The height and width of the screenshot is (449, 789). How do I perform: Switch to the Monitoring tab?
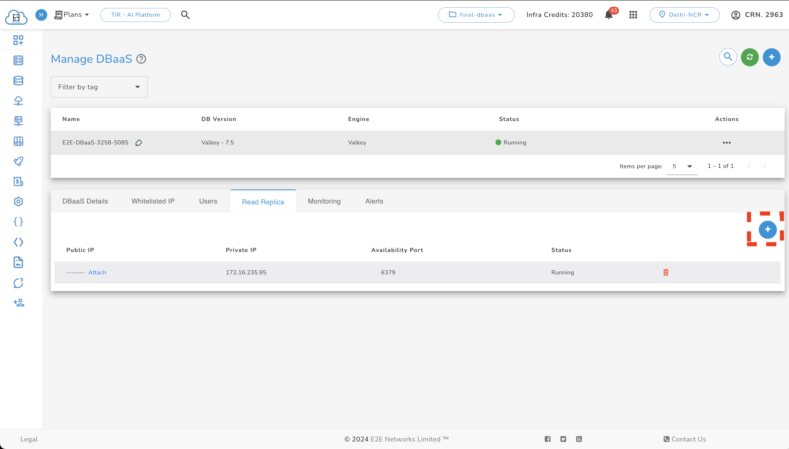[324, 201]
